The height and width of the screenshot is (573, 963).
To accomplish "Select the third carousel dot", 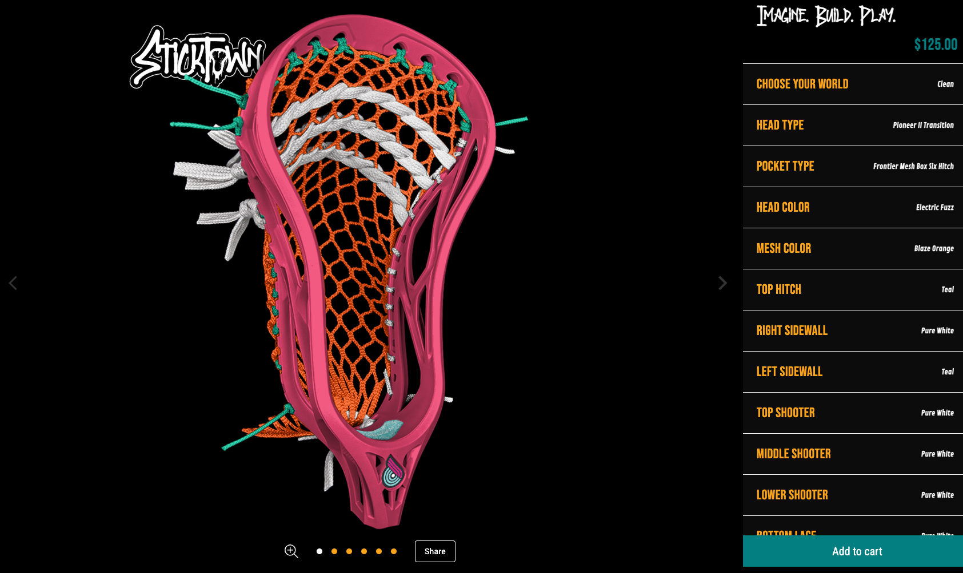I will tap(349, 551).
